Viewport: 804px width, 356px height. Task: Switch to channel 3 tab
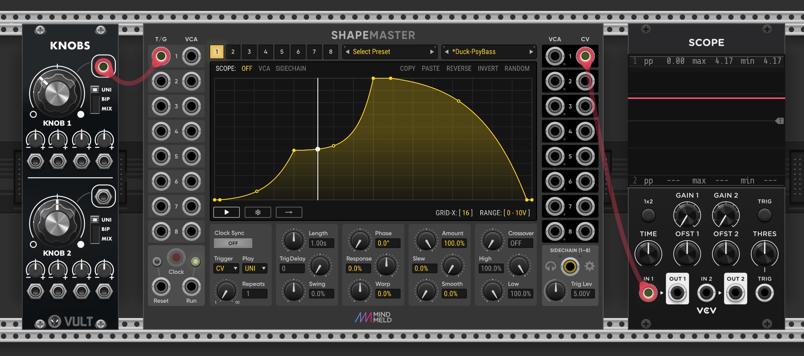click(x=249, y=52)
